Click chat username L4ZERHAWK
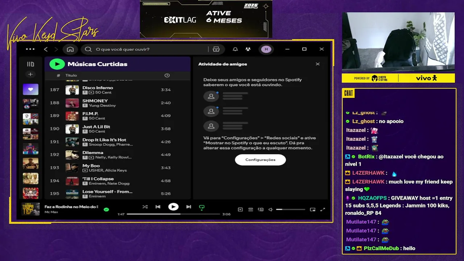Screen dimensions: 464x261 click(368, 173)
